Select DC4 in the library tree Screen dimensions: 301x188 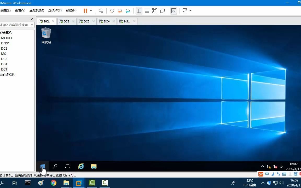click(x=4, y=64)
